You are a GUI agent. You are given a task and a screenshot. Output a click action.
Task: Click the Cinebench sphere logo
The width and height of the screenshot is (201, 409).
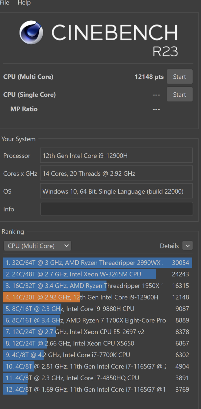pos(31,32)
